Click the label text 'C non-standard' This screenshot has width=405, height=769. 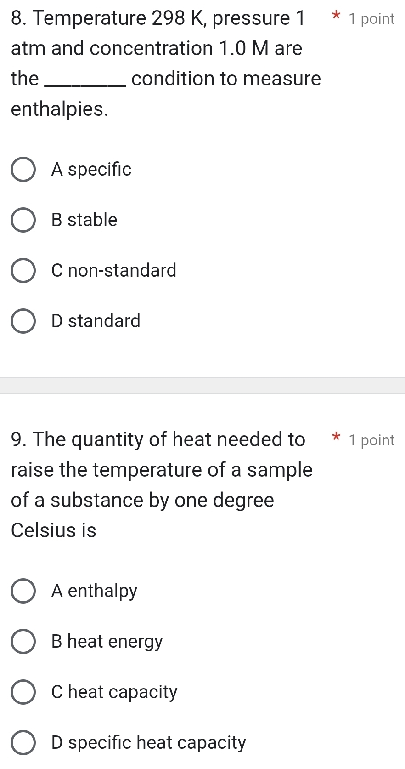click(113, 271)
